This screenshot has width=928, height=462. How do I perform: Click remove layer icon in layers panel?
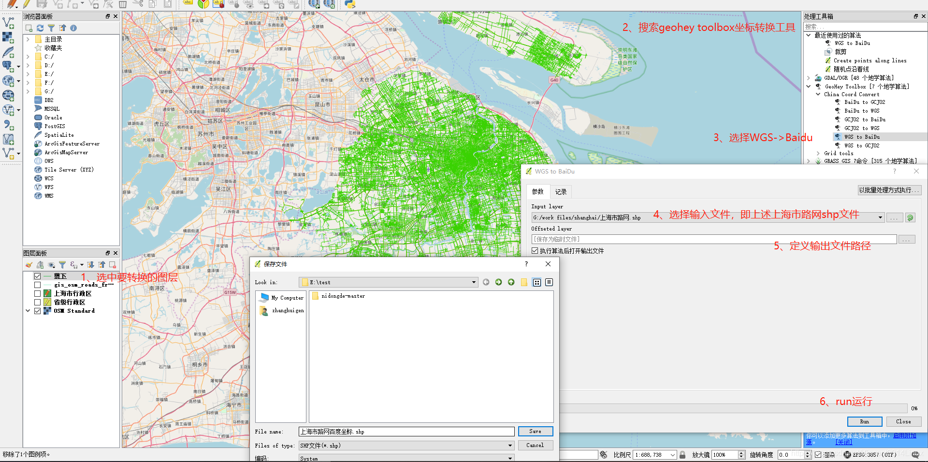(113, 265)
